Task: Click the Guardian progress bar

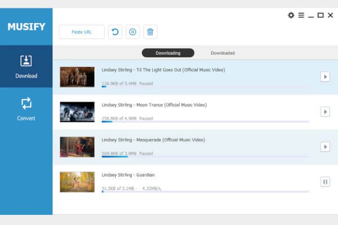Action: (205, 192)
